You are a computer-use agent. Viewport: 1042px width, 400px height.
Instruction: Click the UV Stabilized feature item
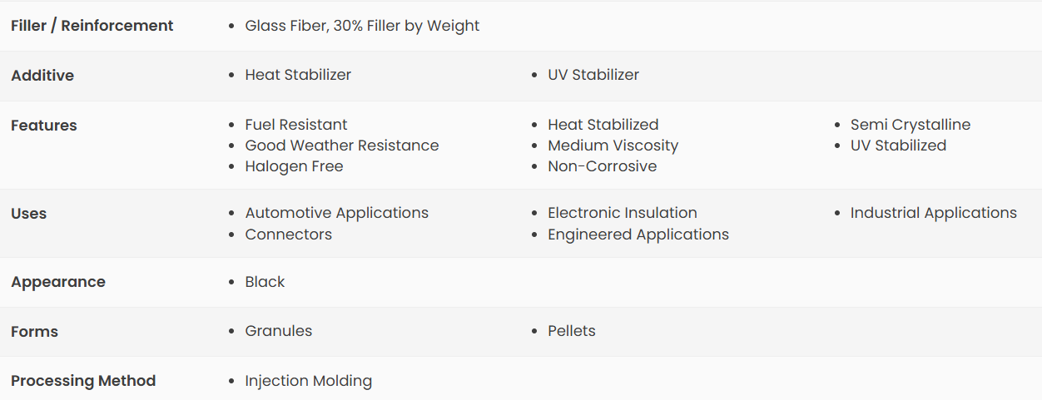click(x=898, y=146)
